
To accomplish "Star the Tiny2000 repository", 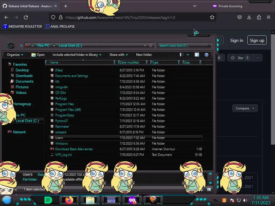I will click(240, 58).
